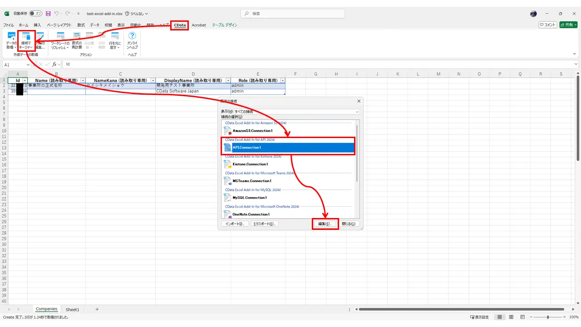Click the 編集 (Edit) button in the dialog
Viewport: 581px width, 327px height.
click(x=326, y=224)
